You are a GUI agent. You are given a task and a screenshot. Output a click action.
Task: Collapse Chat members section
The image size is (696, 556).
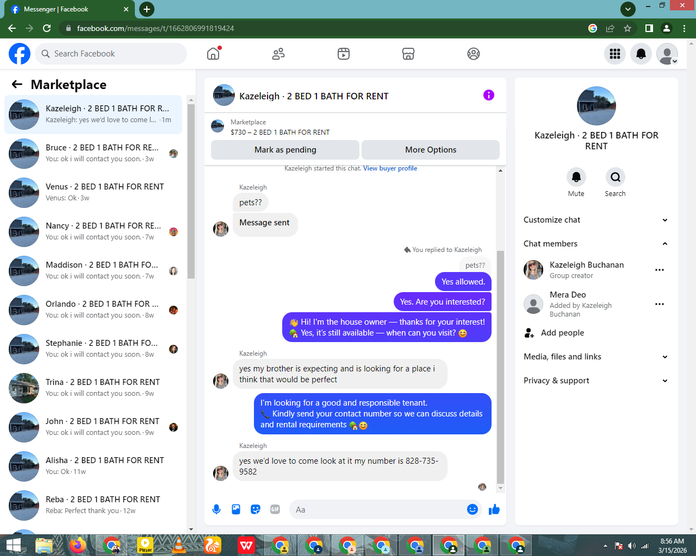(595, 244)
